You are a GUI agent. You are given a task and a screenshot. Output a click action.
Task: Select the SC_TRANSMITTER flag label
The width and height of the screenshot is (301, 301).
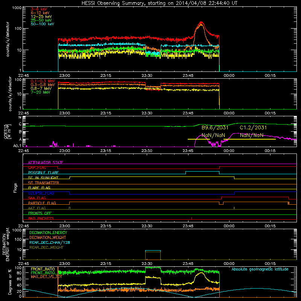[43, 183]
